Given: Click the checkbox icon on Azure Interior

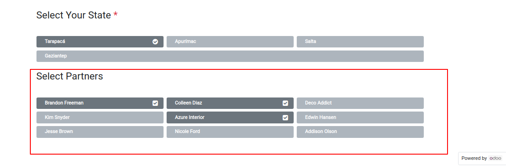Looking at the screenshot, I should (x=285, y=118).
